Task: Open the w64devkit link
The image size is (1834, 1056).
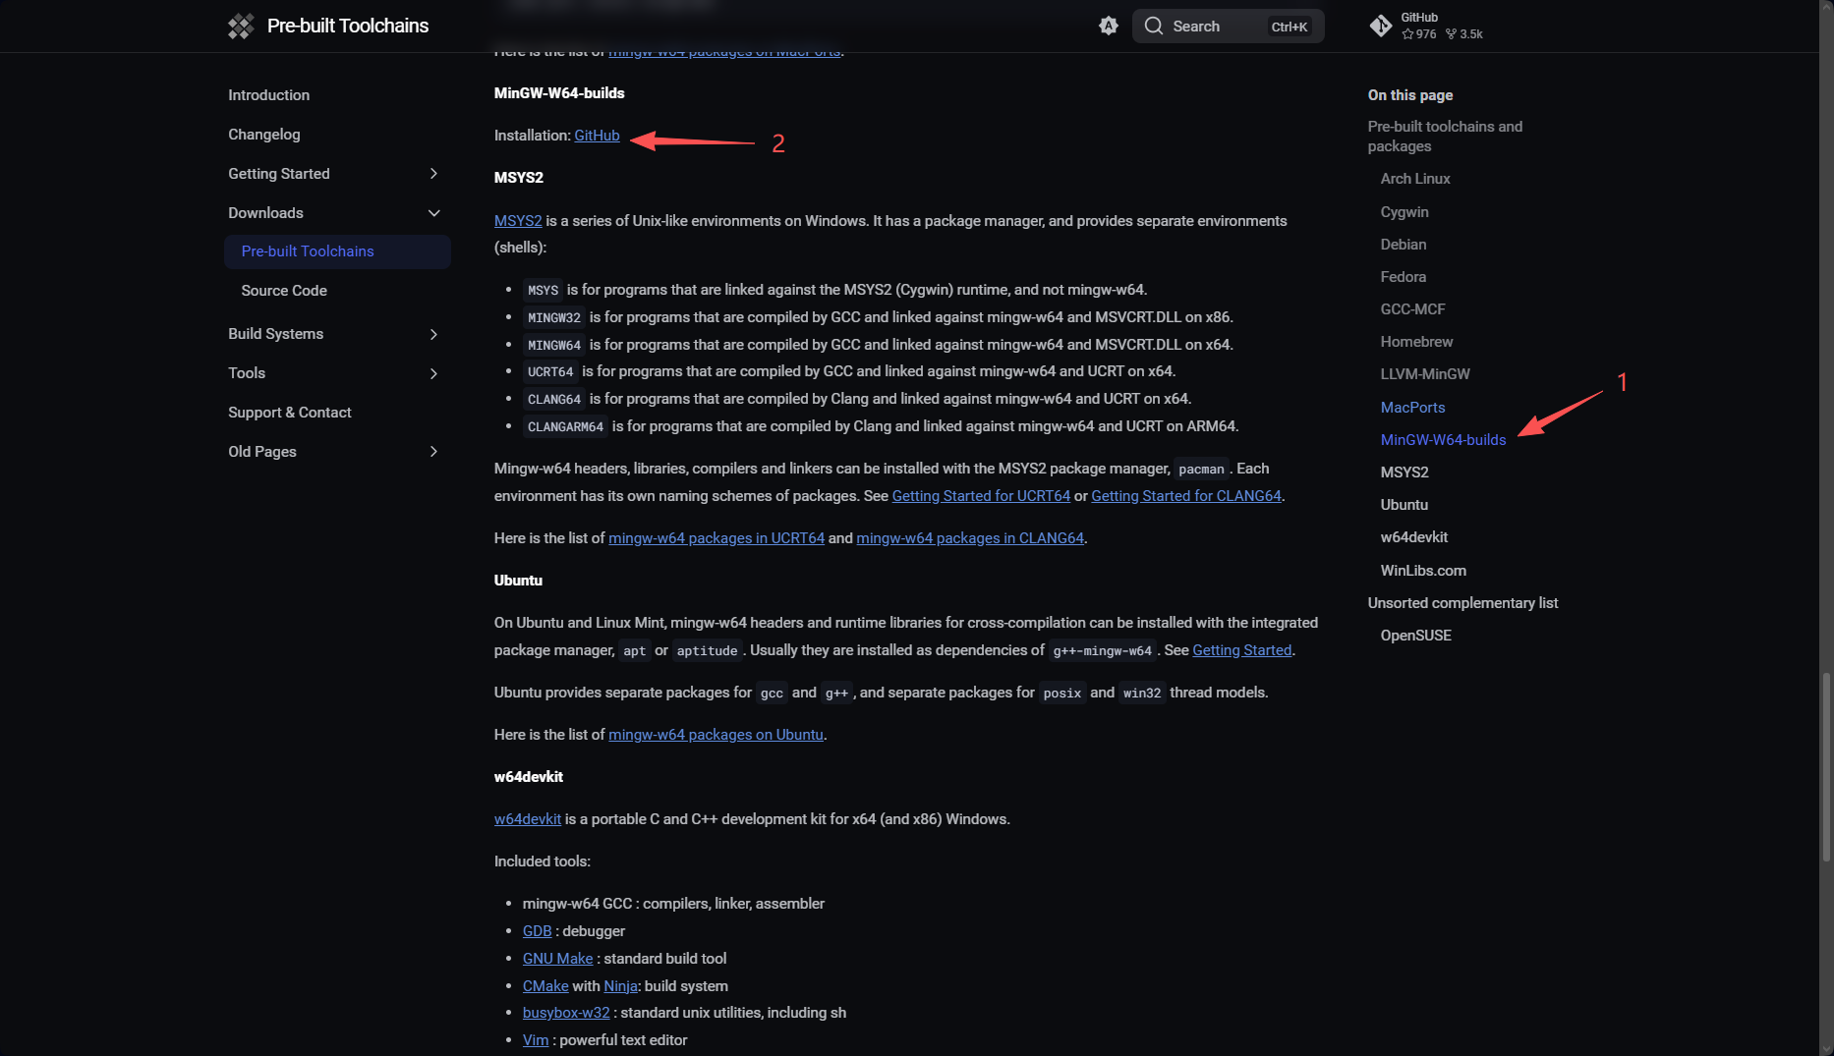Action: coord(528,819)
